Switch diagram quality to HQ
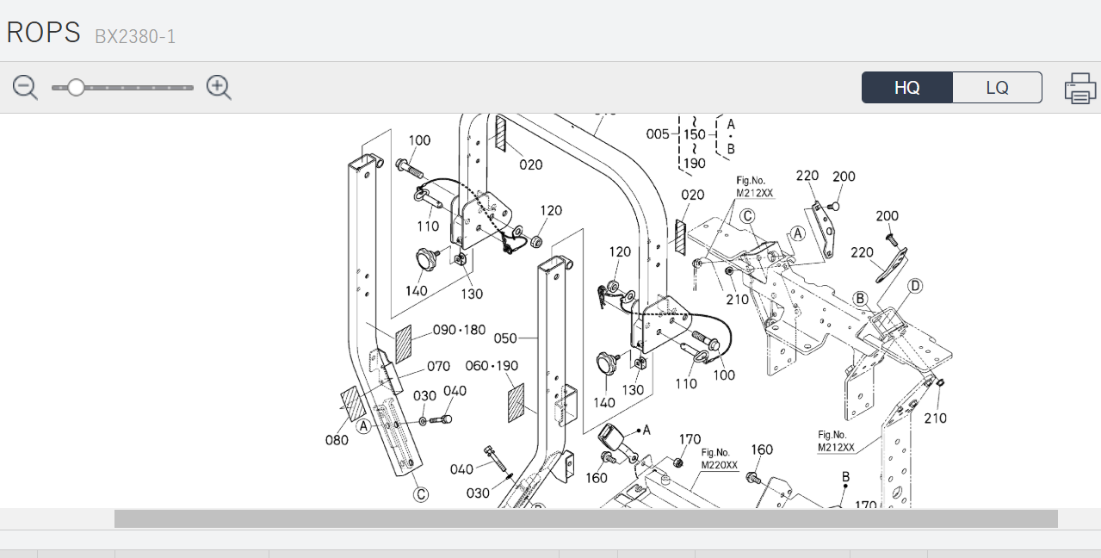Image resolution: width=1101 pixels, height=558 pixels. [907, 88]
